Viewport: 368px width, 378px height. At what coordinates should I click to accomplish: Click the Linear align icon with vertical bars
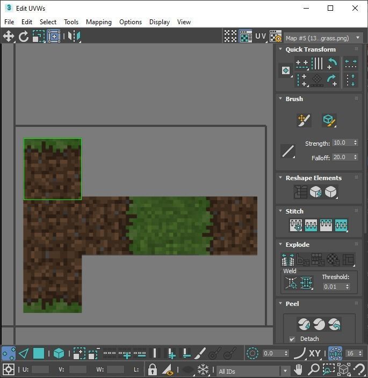pos(317,63)
